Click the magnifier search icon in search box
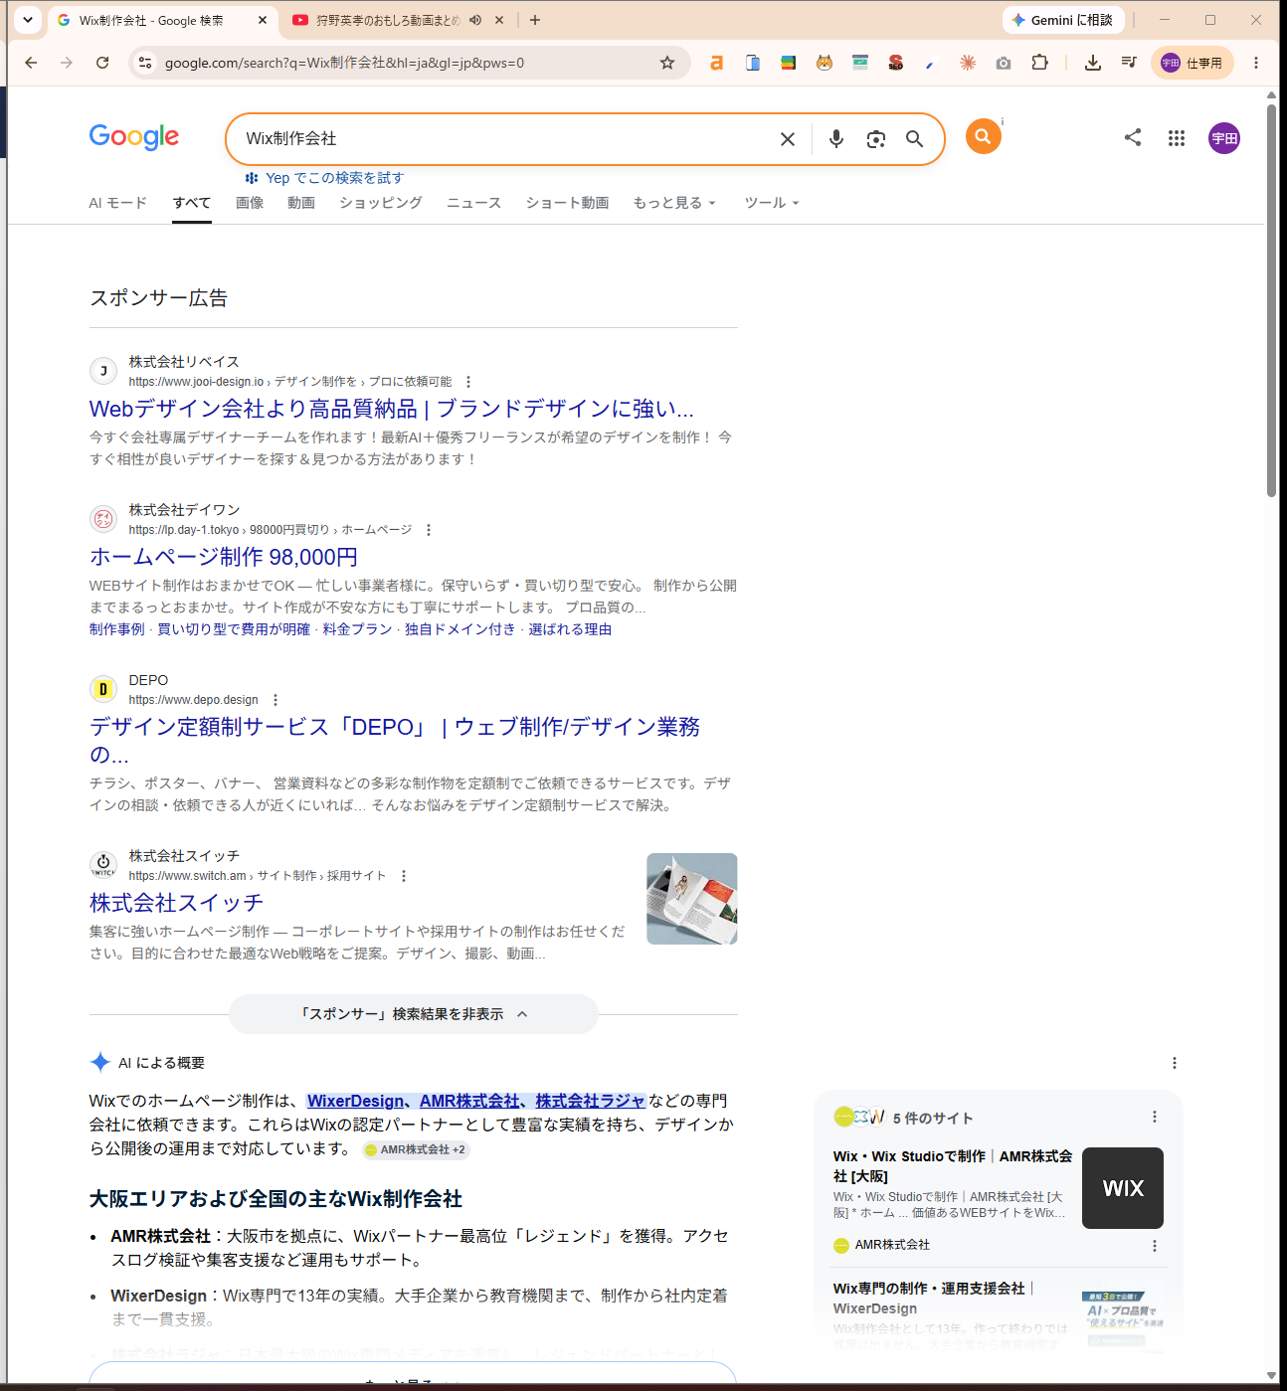This screenshot has width=1287, height=1391. (914, 139)
